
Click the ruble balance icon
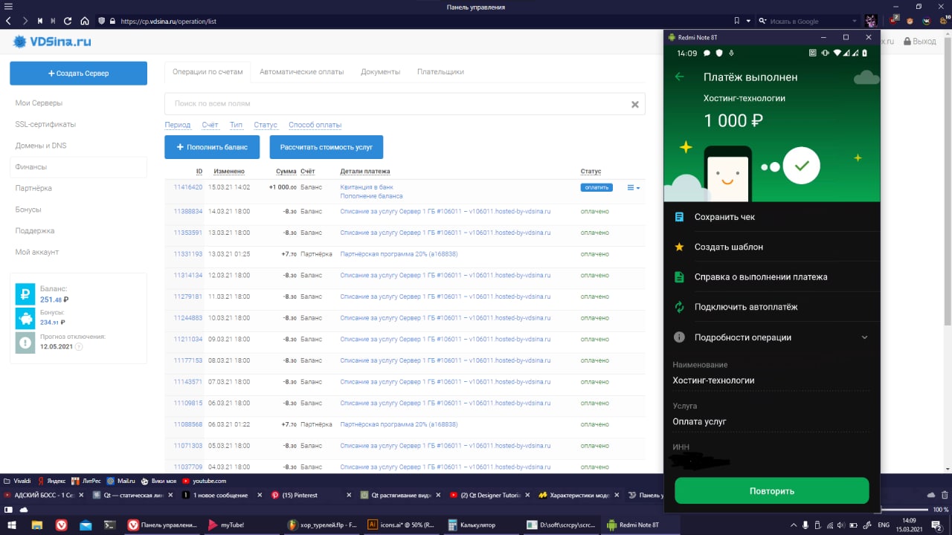coord(25,294)
